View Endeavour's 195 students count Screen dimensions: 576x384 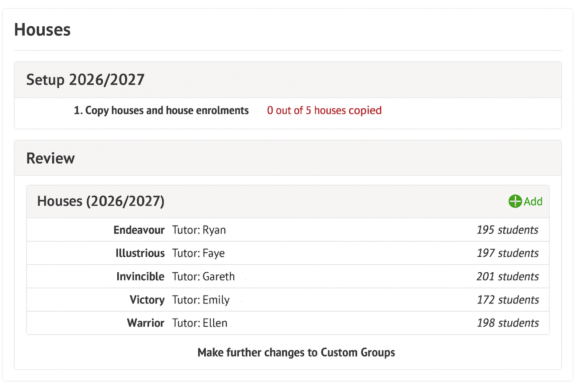507,230
